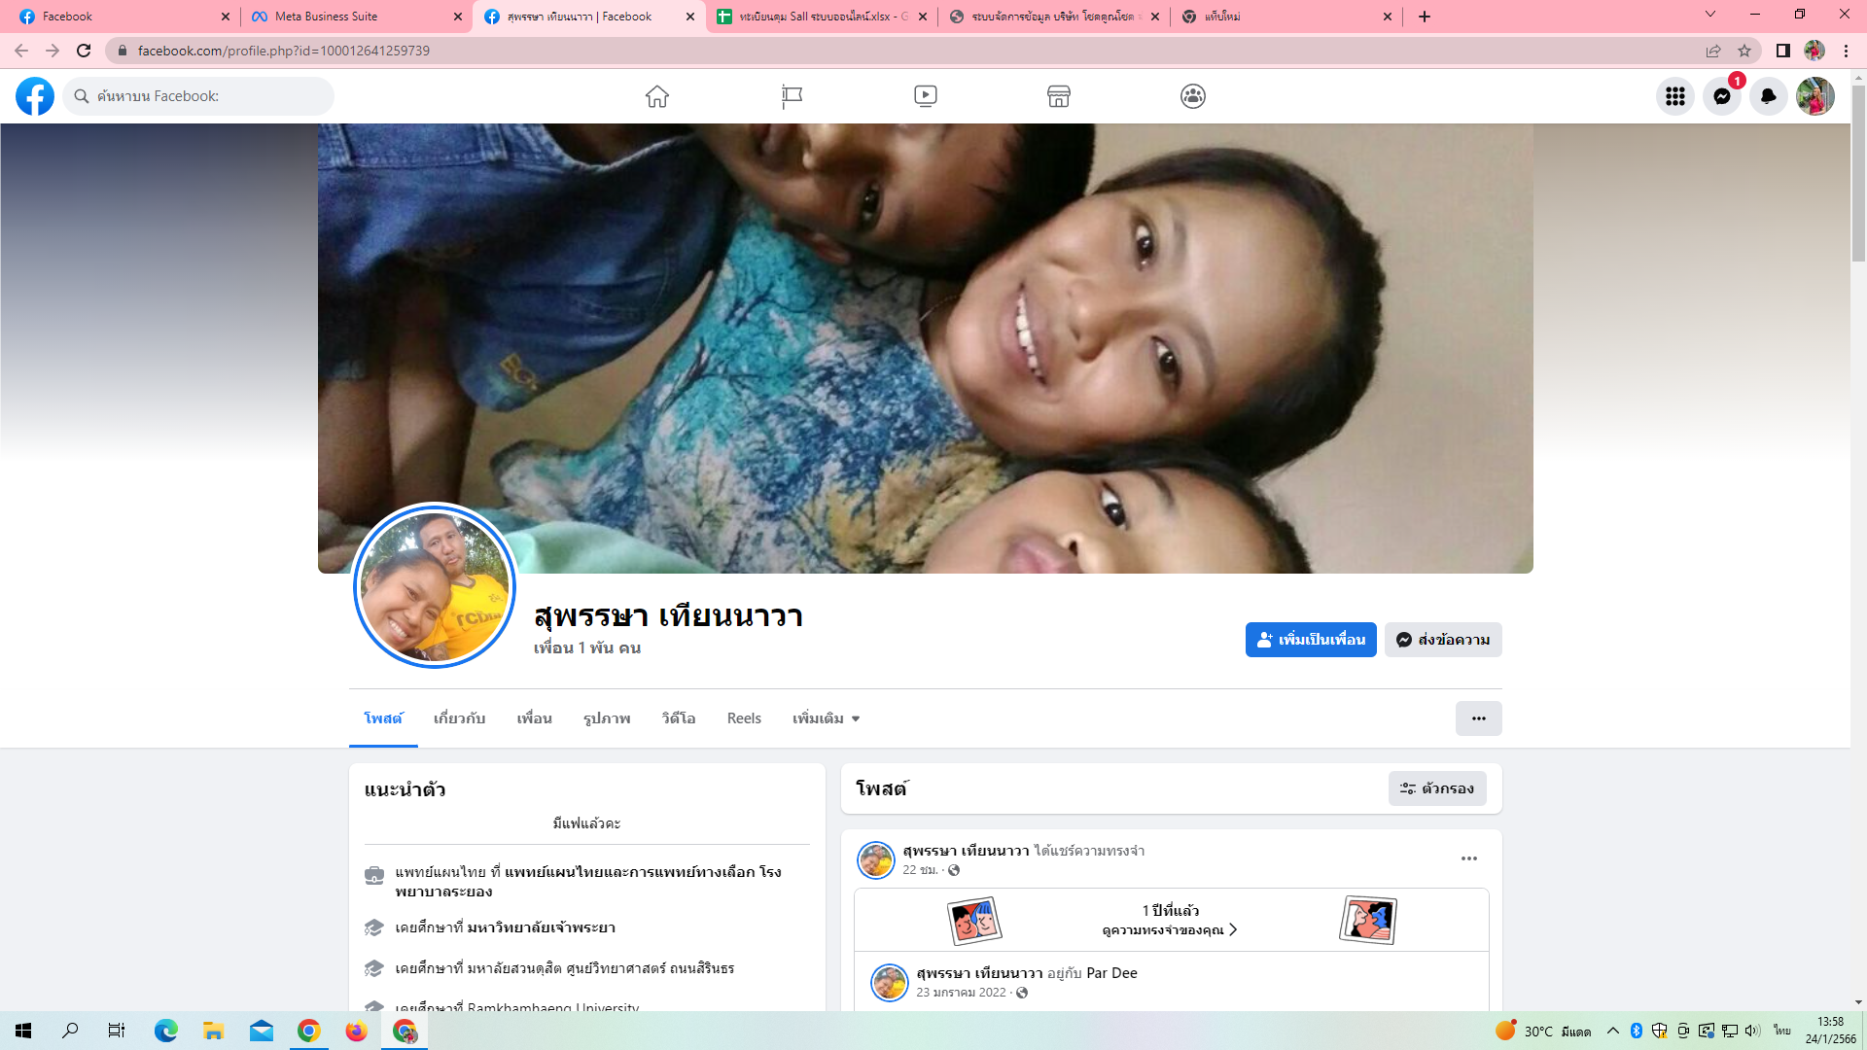The width and height of the screenshot is (1867, 1050).
Task: Open the ตัวกรอง posts filter
Action: (1436, 788)
